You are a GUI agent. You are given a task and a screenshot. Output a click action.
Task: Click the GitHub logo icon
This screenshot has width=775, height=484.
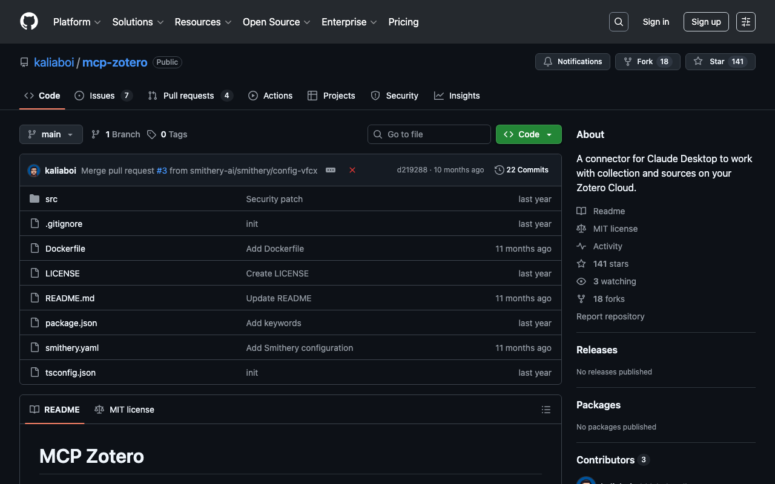click(x=29, y=22)
